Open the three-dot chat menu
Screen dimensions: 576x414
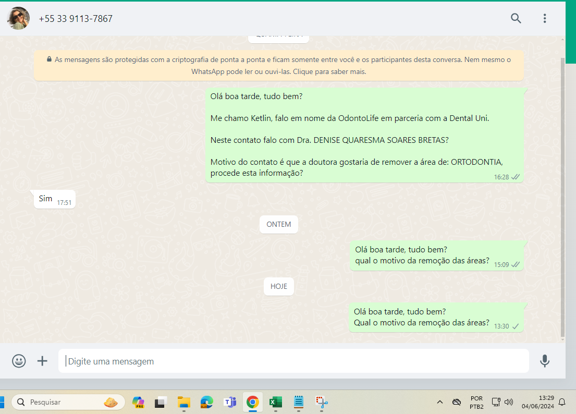[x=545, y=19]
